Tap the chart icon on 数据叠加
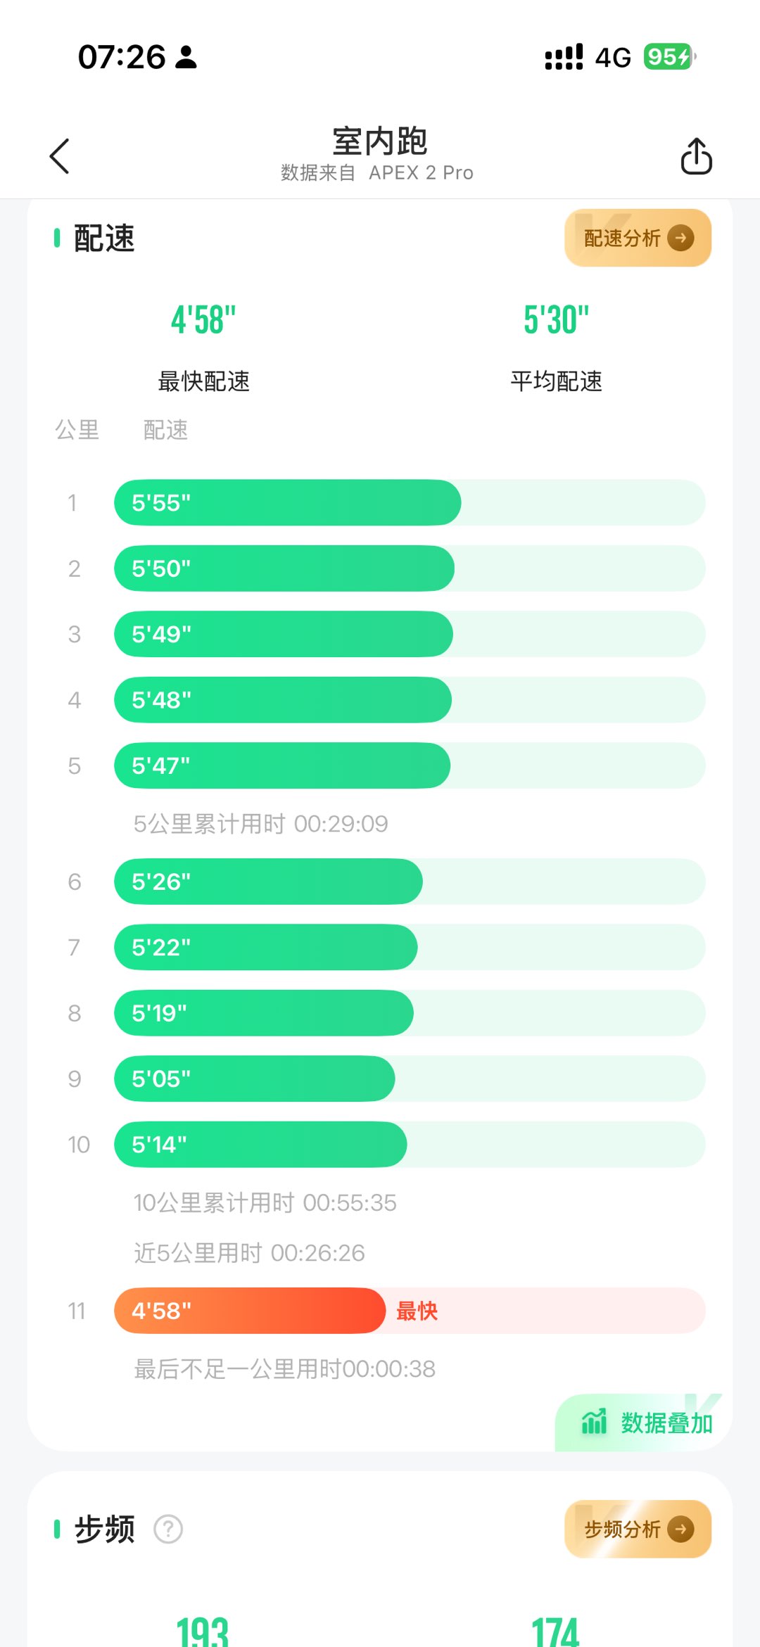The image size is (760, 1647). tap(594, 1422)
